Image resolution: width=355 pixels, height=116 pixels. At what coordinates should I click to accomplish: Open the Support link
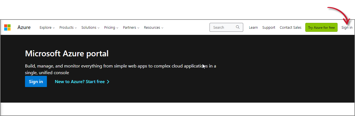(269, 28)
